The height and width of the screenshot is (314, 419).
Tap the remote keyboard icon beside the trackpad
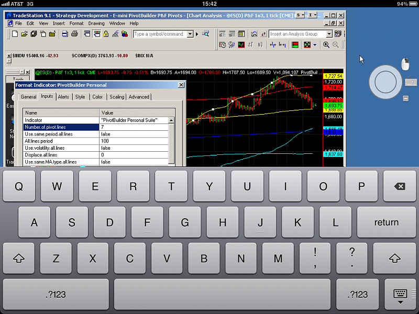411,83
